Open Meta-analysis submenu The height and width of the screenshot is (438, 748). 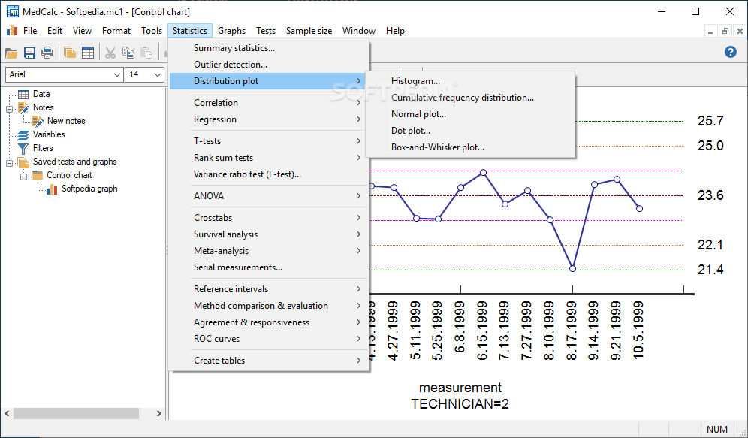269,251
